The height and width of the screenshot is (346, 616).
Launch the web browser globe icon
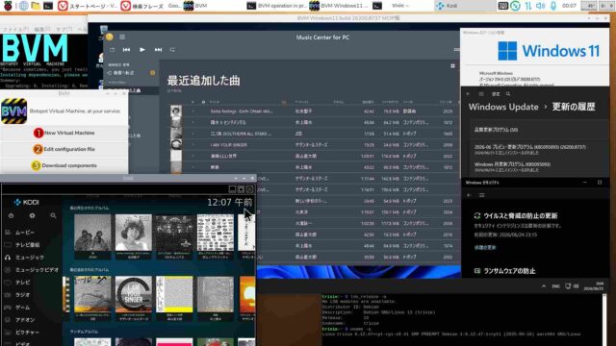tap(23, 6)
